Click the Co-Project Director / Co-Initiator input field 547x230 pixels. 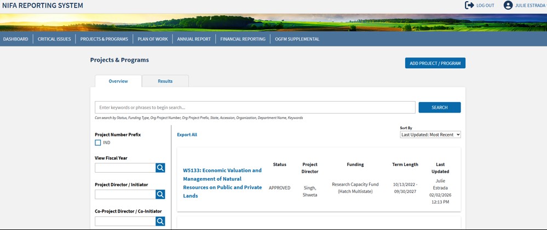pos(125,221)
